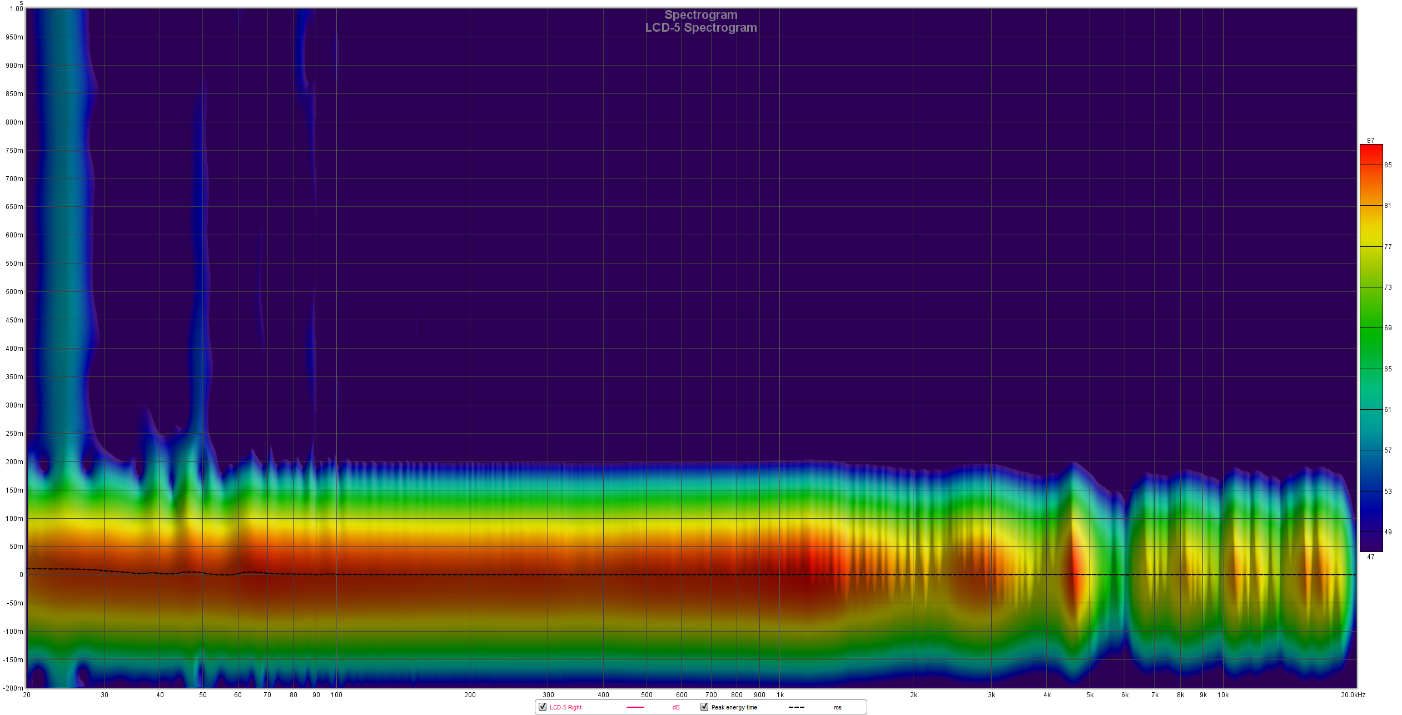Click the dashed Peak energy line sample
1402x715 pixels.
(796, 707)
